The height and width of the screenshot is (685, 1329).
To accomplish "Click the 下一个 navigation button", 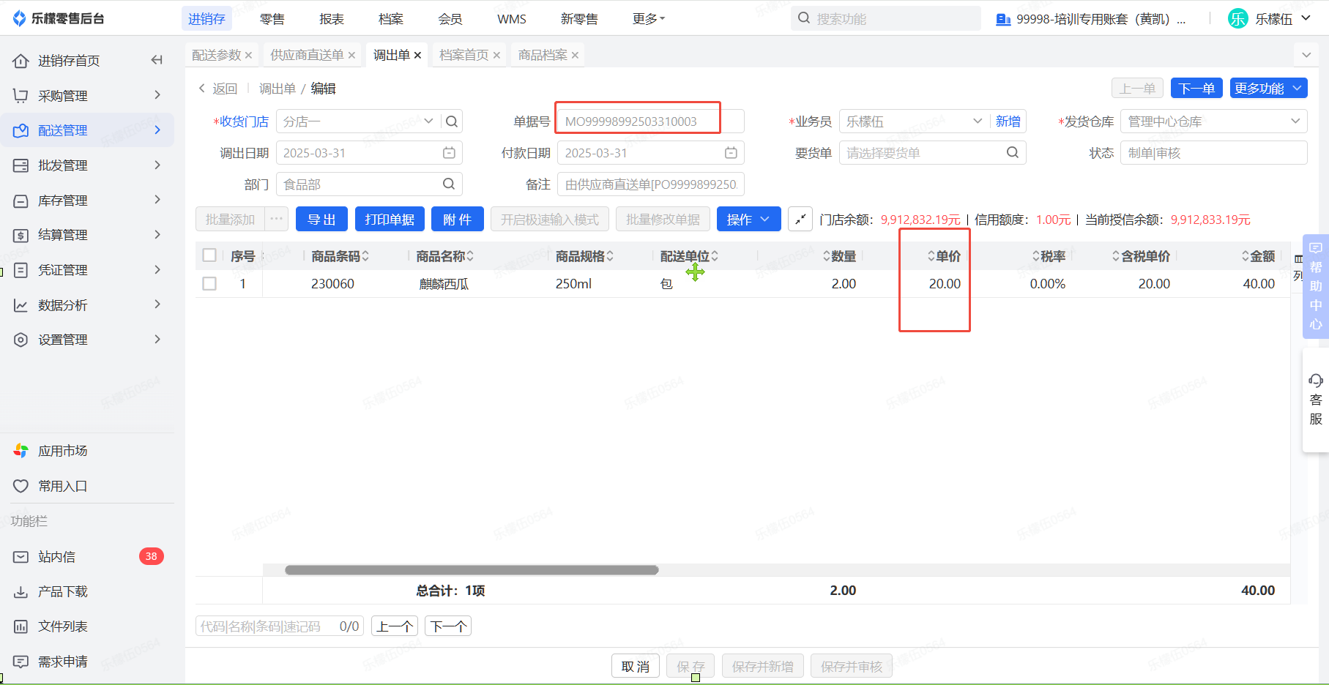I will pos(448,626).
